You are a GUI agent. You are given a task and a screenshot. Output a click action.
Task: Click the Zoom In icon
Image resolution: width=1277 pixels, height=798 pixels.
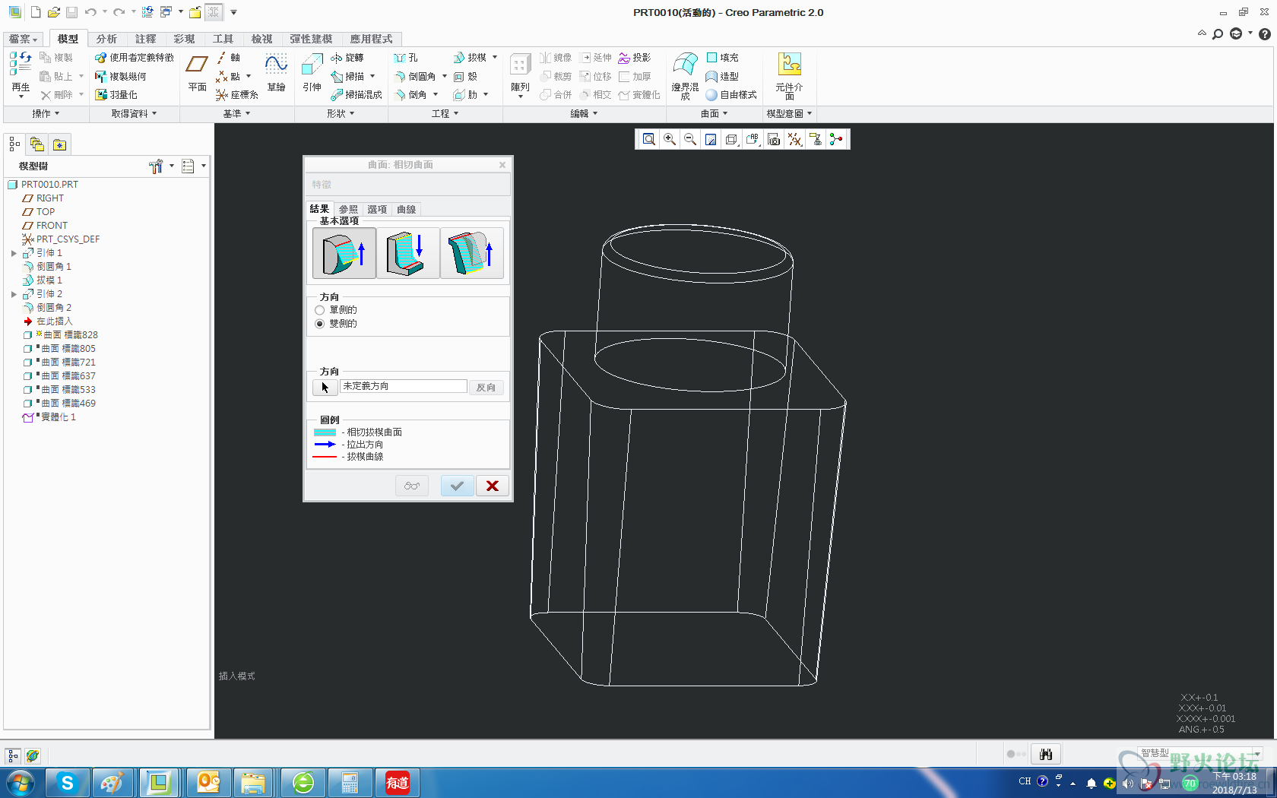point(670,139)
